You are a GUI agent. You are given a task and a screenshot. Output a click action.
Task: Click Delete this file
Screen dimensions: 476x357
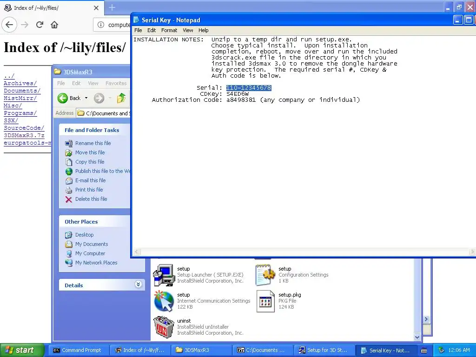(91, 199)
